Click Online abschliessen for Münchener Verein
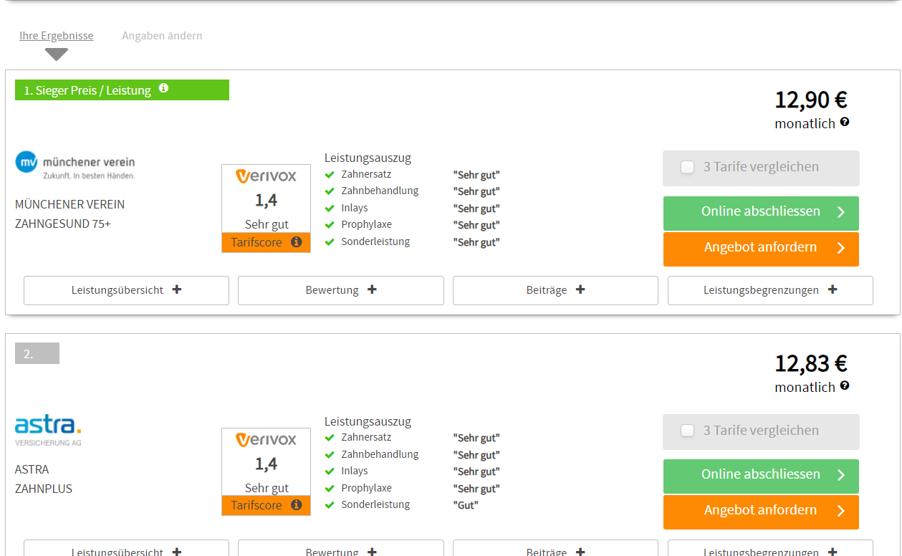The height and width of the screenshot is (556, 902). (x=761, y=213)
